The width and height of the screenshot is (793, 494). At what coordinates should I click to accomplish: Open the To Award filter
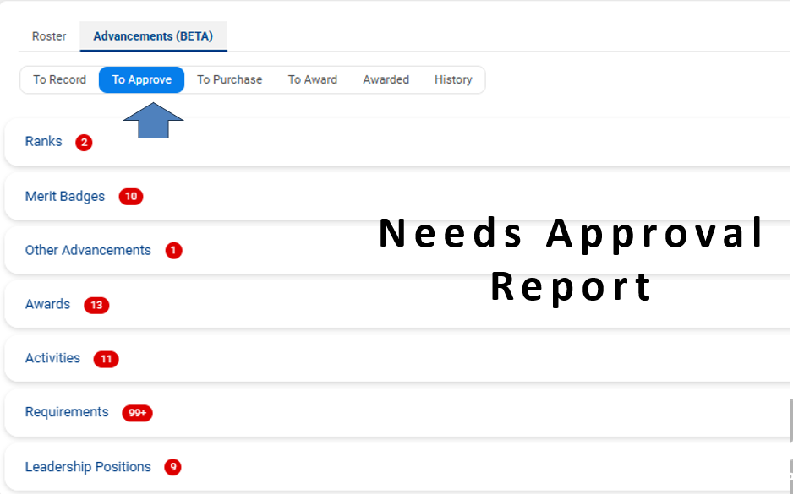pos(312,79)
